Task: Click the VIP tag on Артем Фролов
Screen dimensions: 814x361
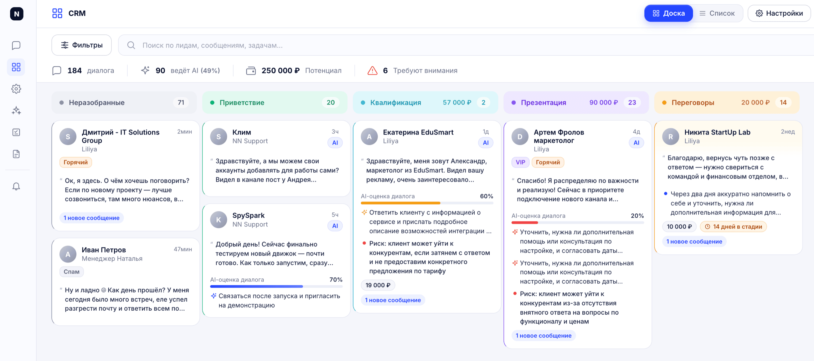Action: click(x=520, y=162)
